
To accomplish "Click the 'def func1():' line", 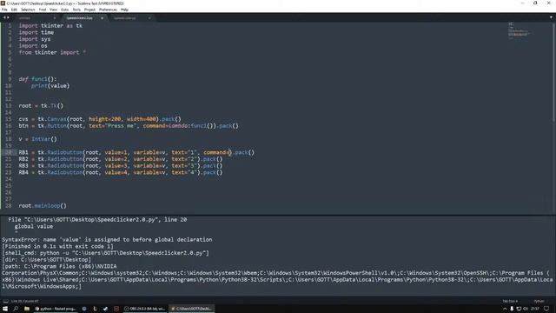I will click(x=37, y=79).
